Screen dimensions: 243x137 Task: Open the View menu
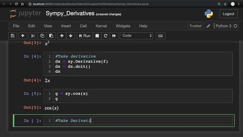[x=48, y=26]
